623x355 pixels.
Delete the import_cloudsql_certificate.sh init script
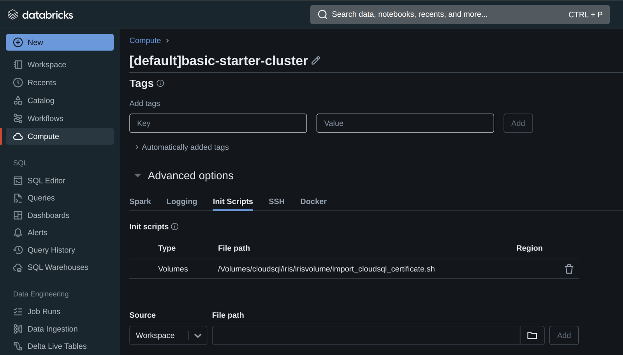tap(569, 269)
